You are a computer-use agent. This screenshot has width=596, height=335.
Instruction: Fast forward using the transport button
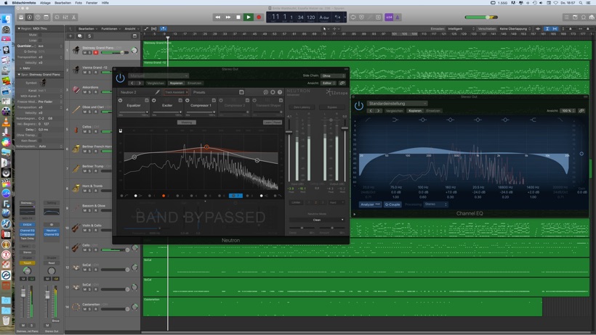tap(228, 17)
